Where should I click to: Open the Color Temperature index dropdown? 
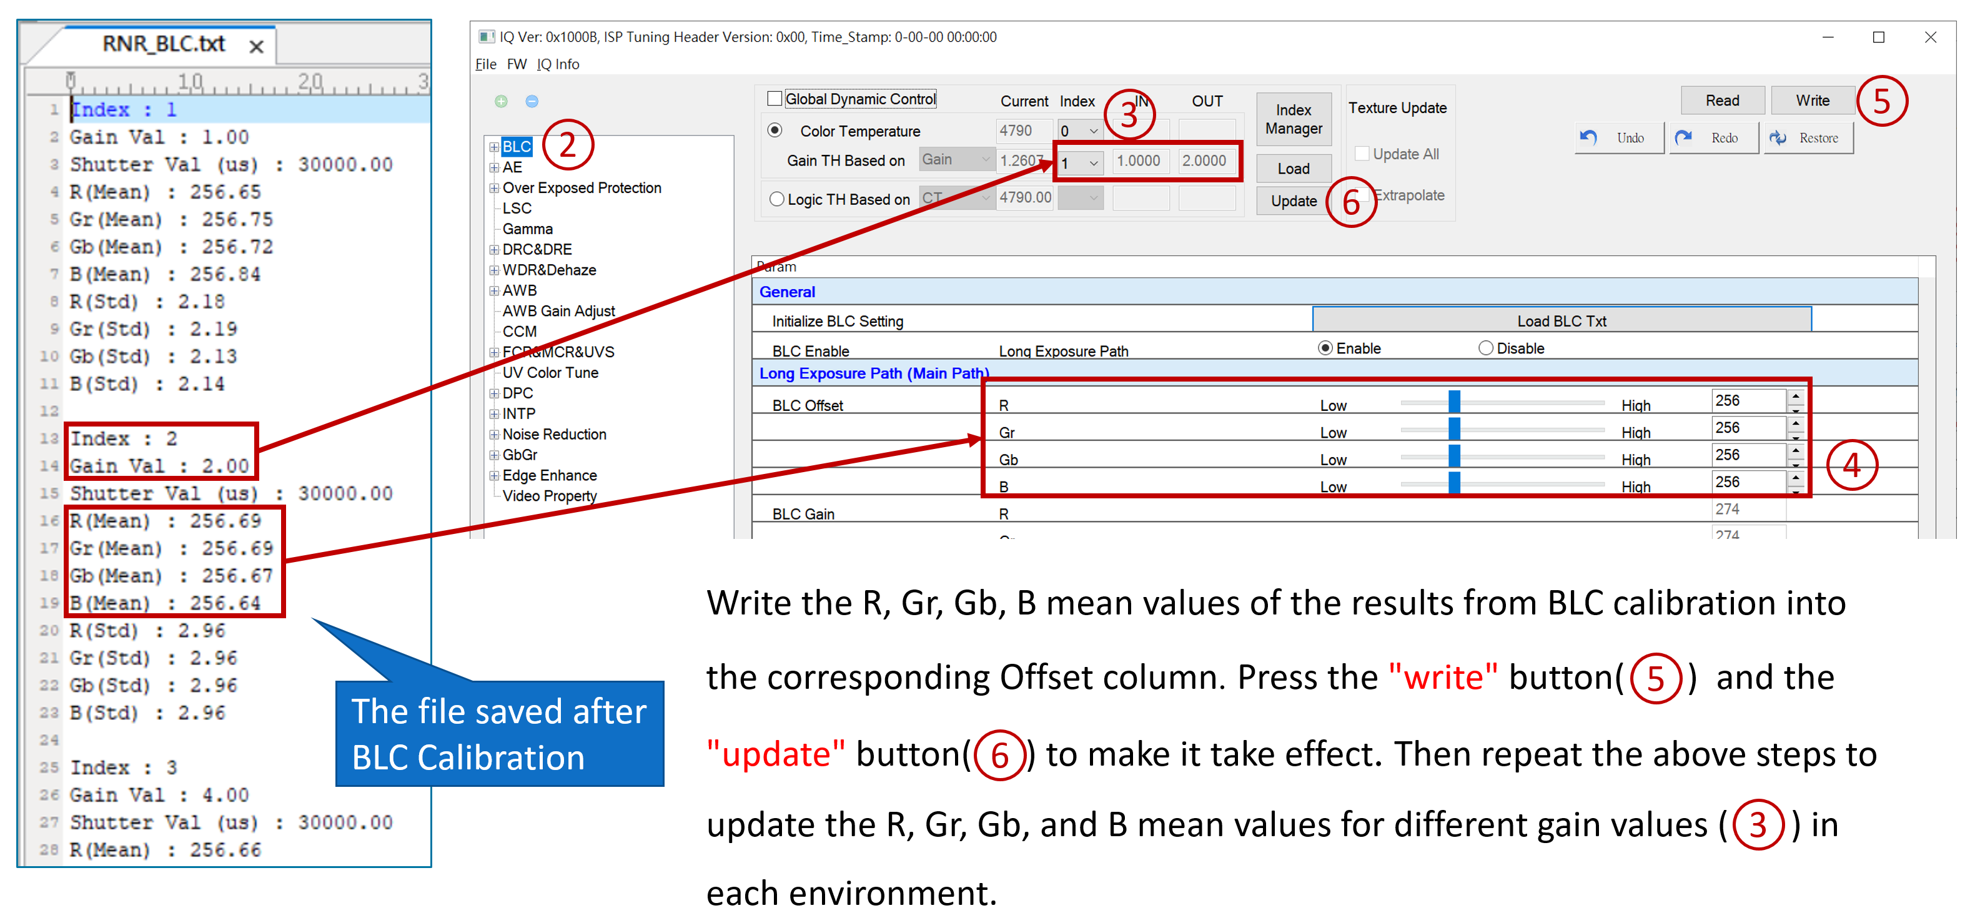point(1093,131)
